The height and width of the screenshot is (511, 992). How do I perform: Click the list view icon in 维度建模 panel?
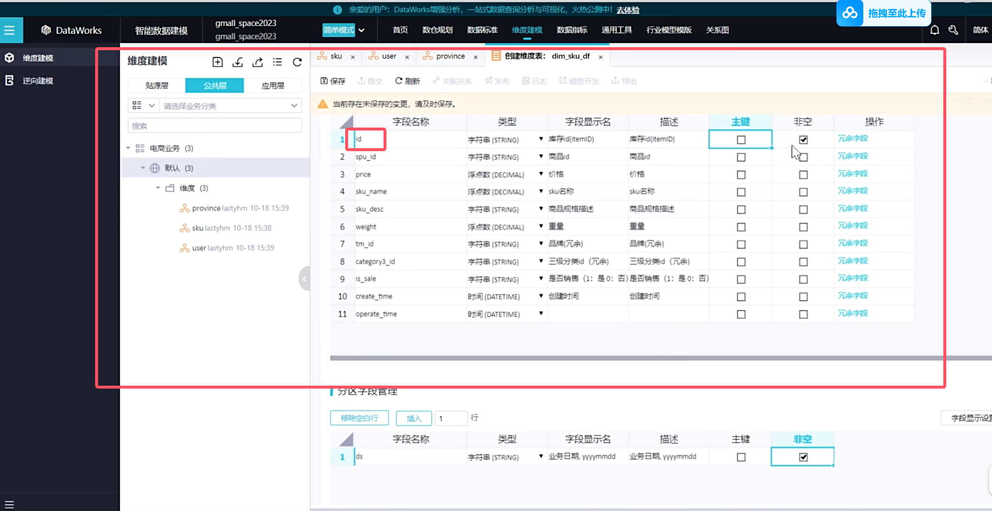click(x=277, y=62)
